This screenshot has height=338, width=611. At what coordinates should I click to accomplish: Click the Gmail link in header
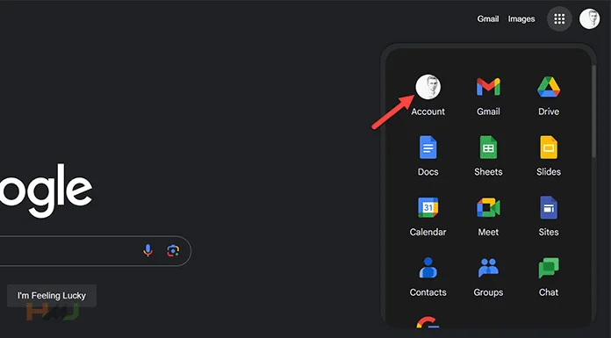click(488, 18)
